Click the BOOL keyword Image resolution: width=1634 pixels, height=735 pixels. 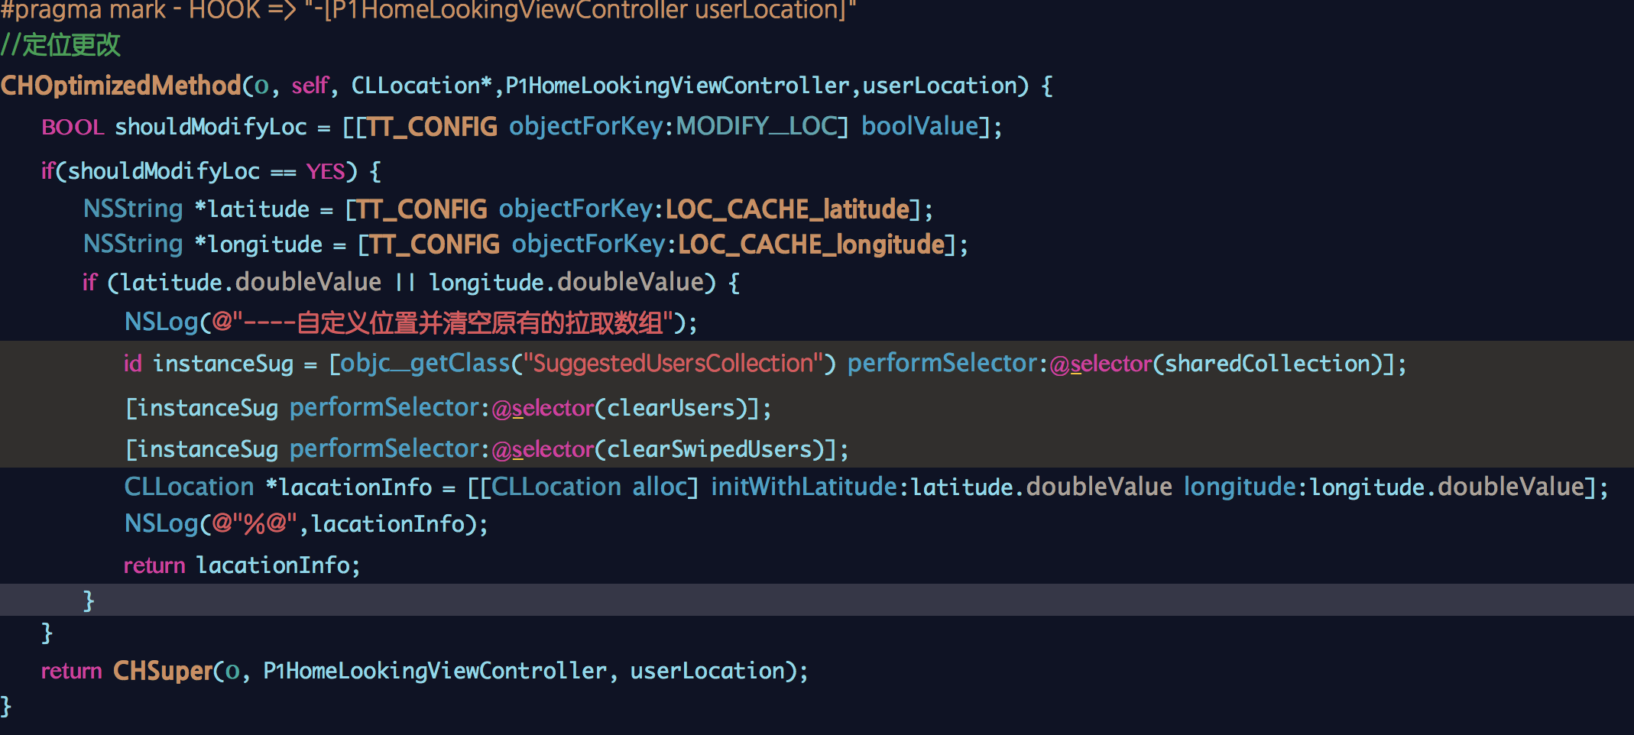(73, 127)
